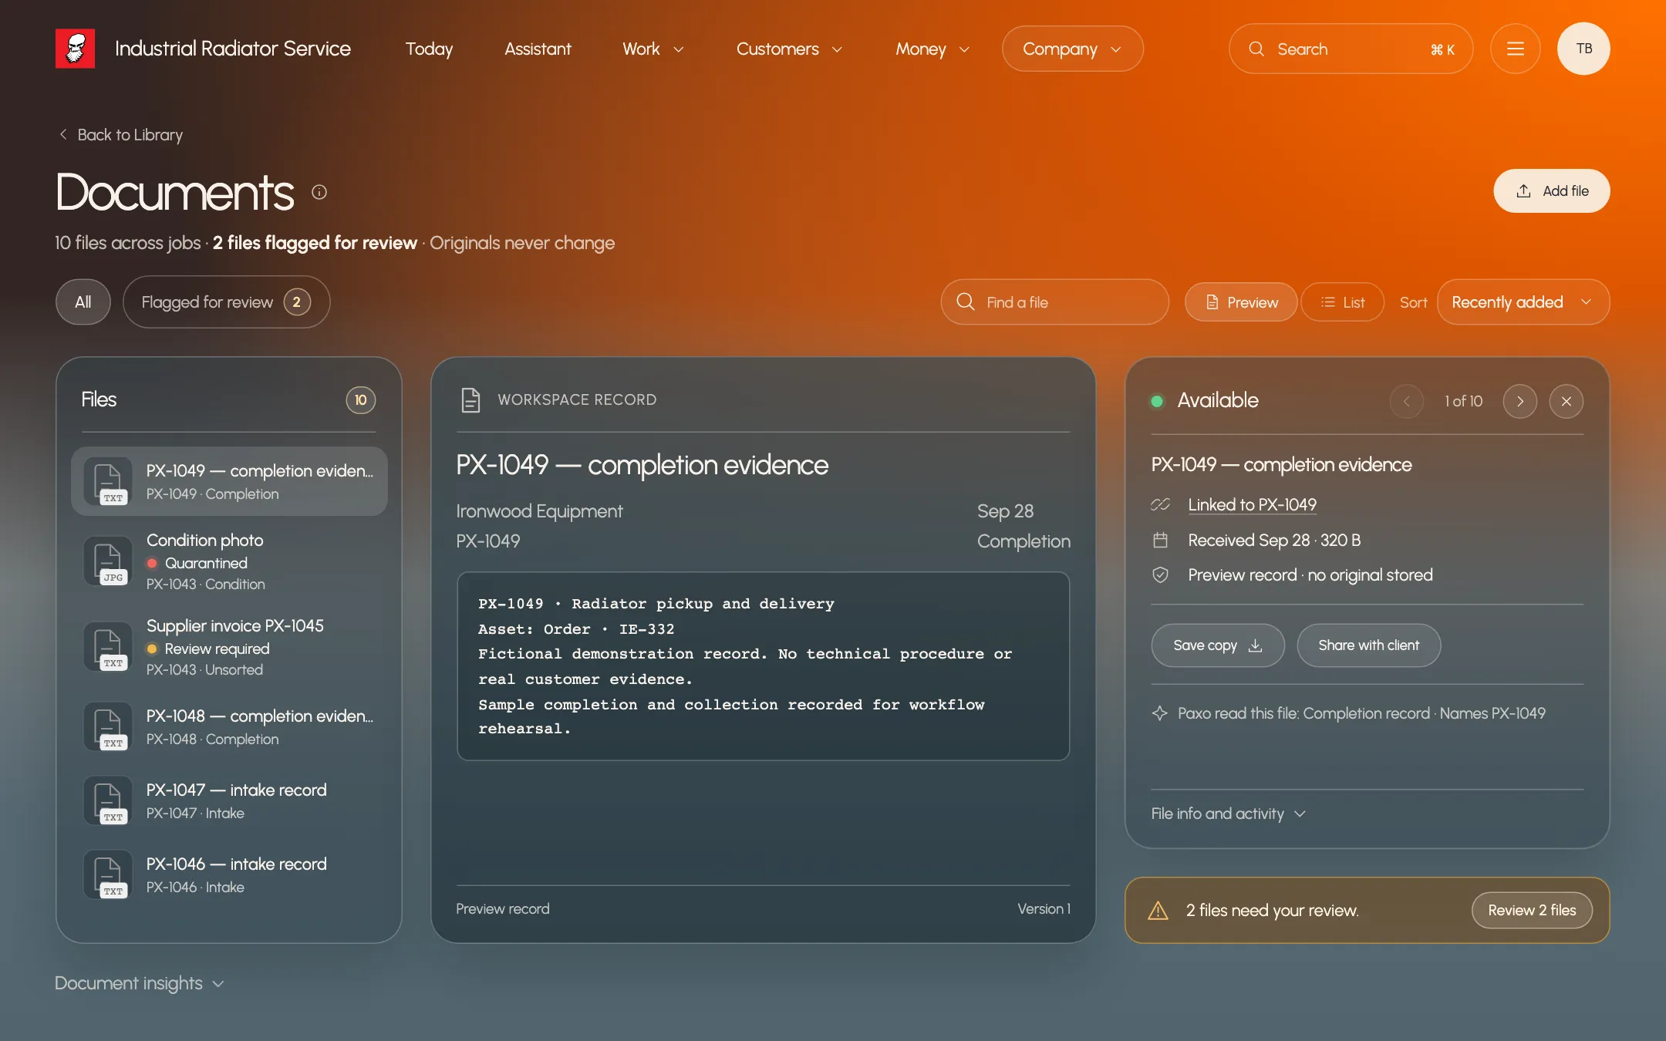Open the Assistant tab
The image size is (1666, 1041).
(x=538, y=49)
